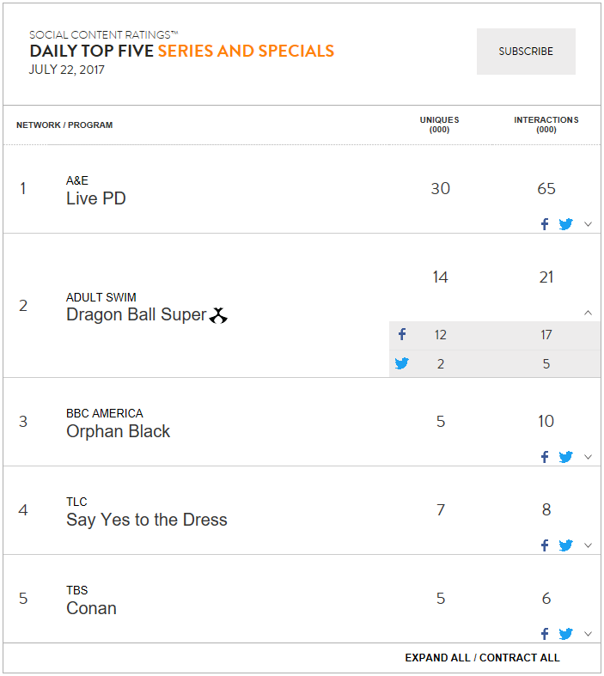Click the Twitter icon in Live PD row

(x=565, y=224)
